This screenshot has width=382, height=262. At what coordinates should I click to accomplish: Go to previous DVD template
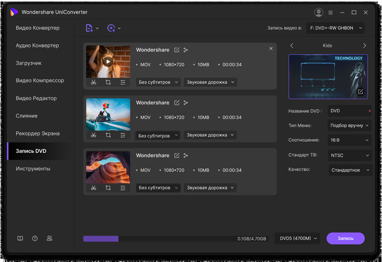click(x=292, y=45)
